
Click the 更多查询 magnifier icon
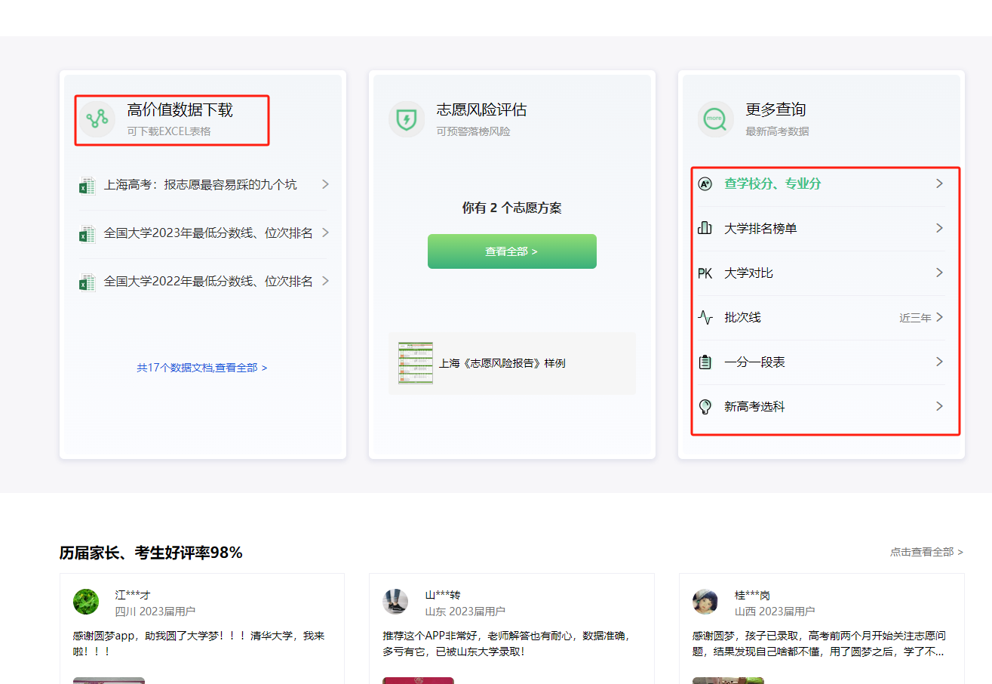pyautogui.click(x=715, y=119)
